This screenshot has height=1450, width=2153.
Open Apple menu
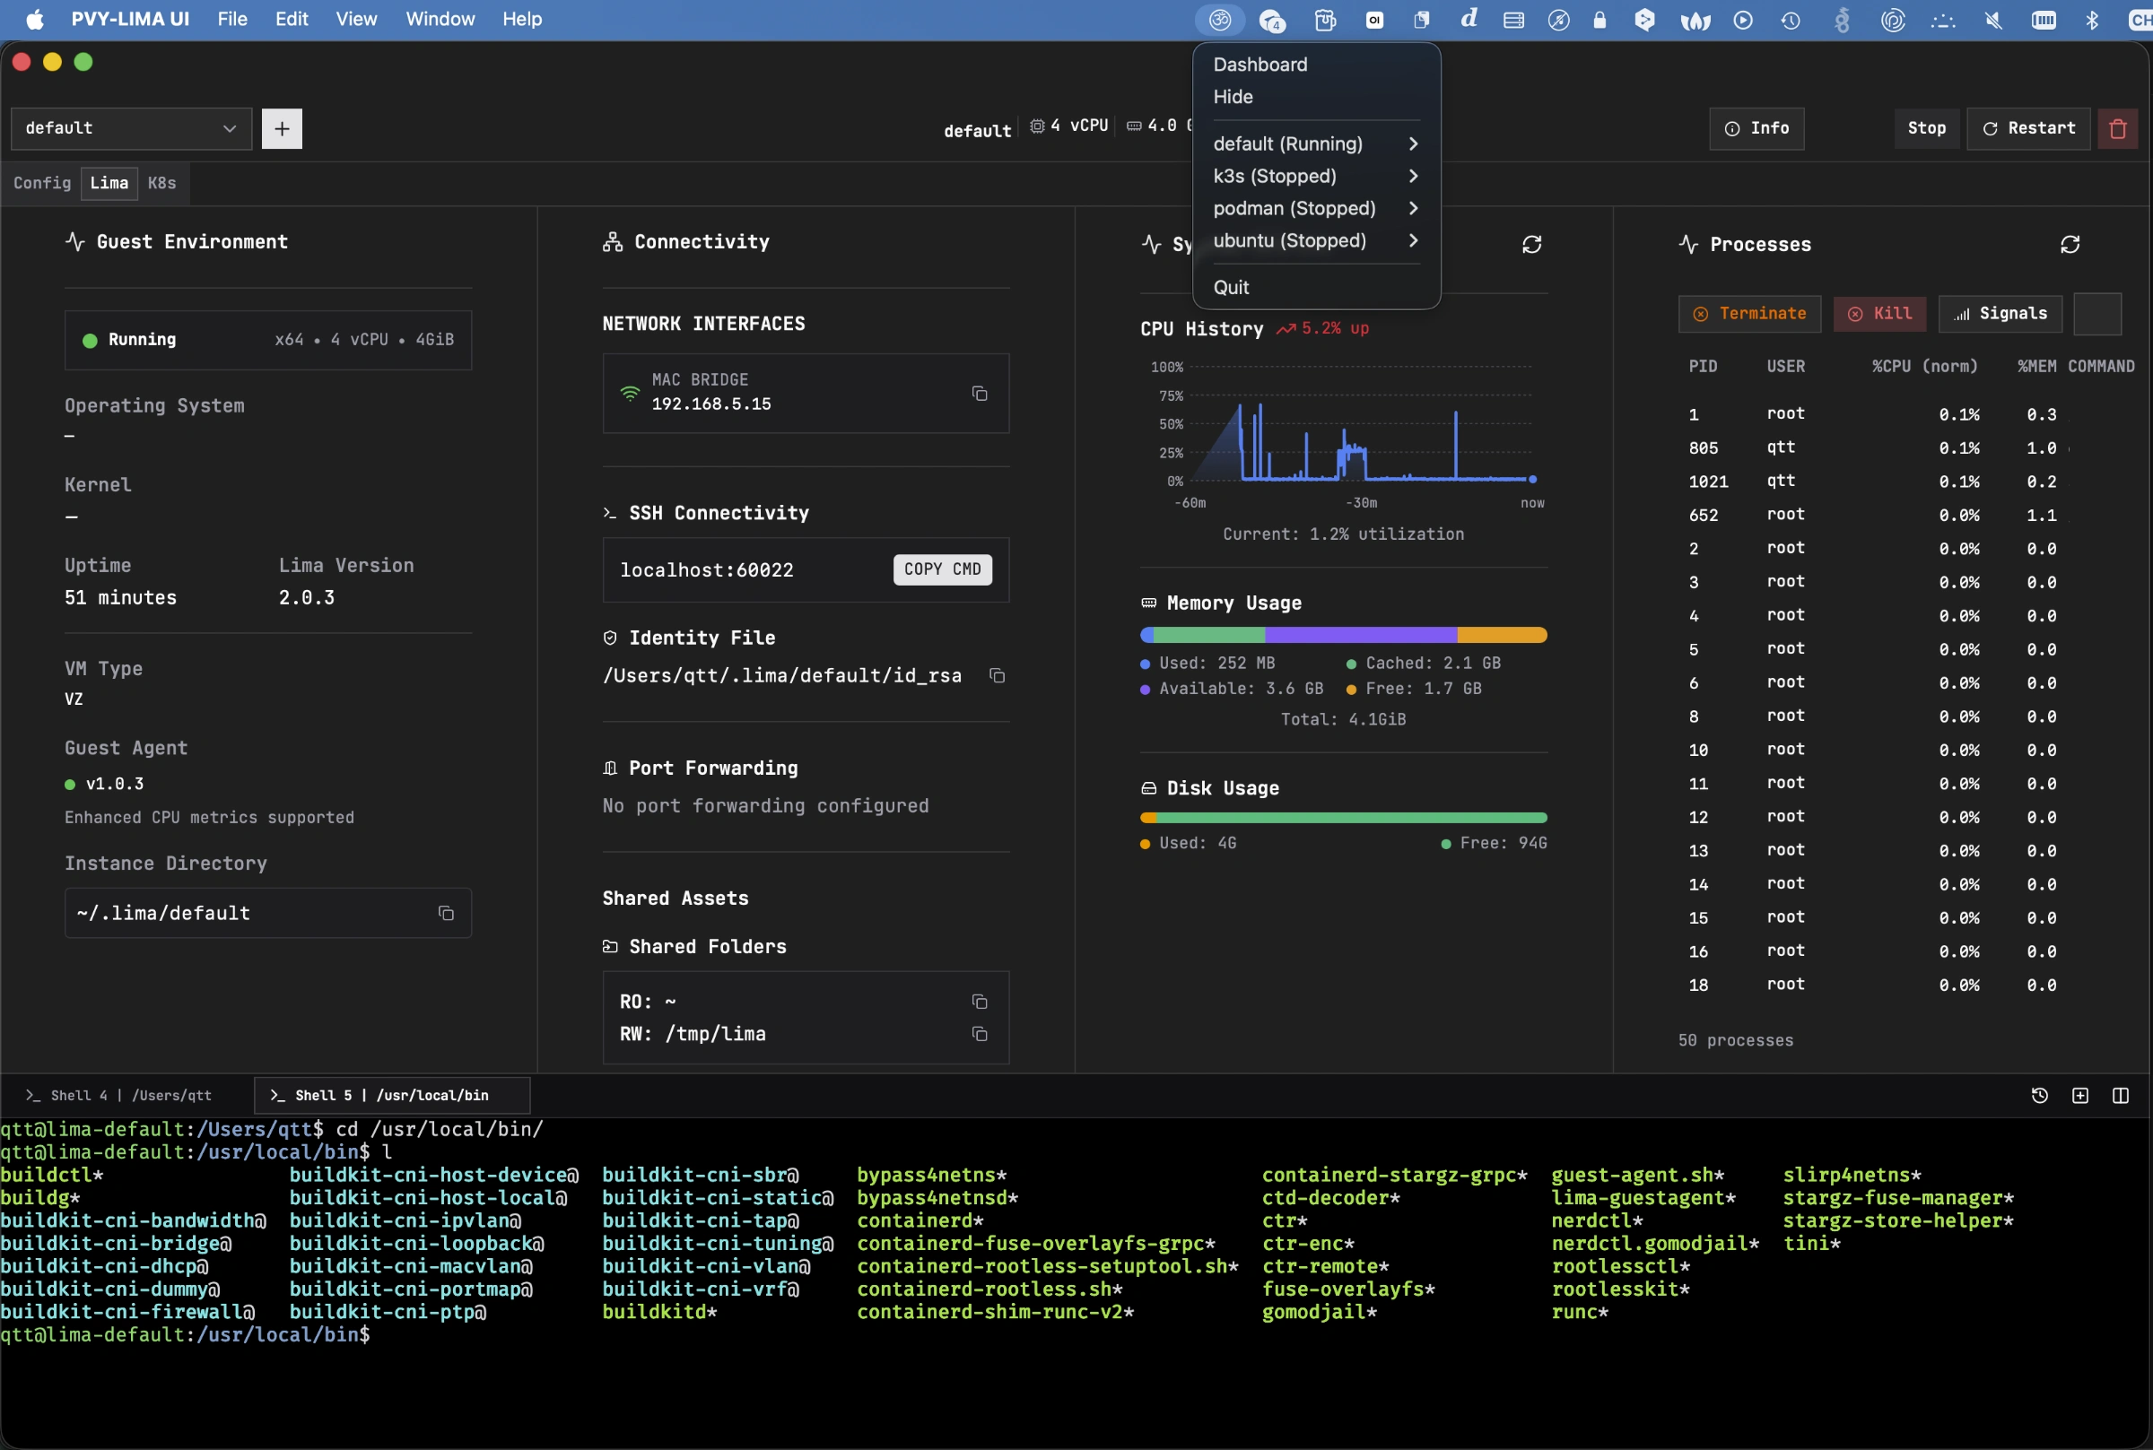pyautogui.click(x=34, y=20)
